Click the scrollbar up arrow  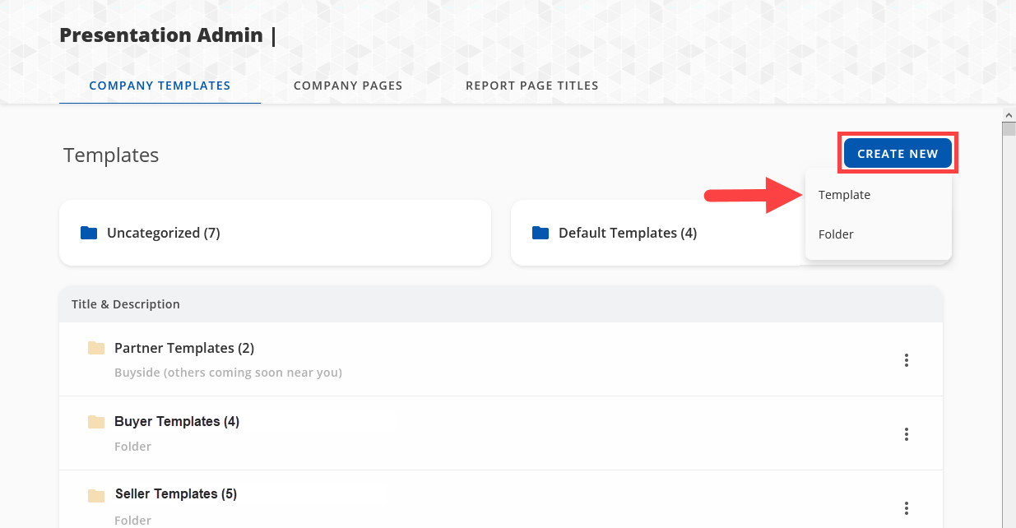point(1009,114)
